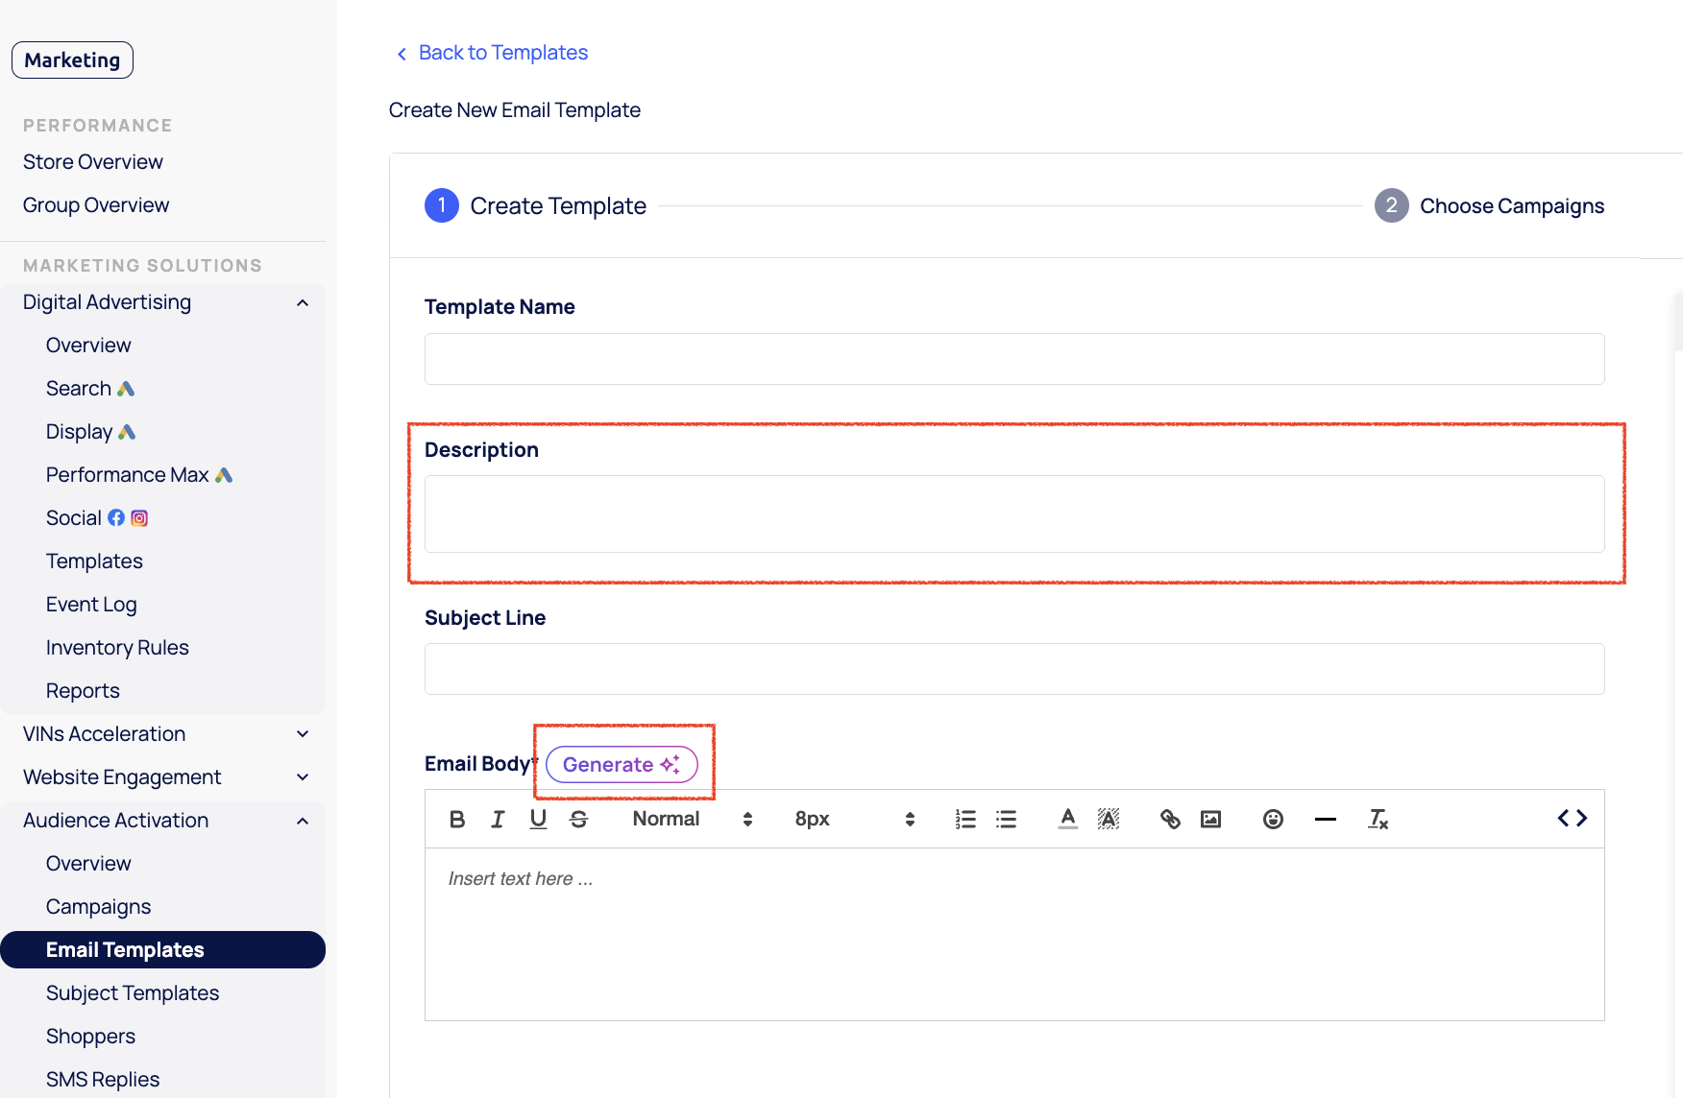Viewport: 1683px width, 1098px height.
Task: Click into the Template Name field
Action: click(1014, 359)
